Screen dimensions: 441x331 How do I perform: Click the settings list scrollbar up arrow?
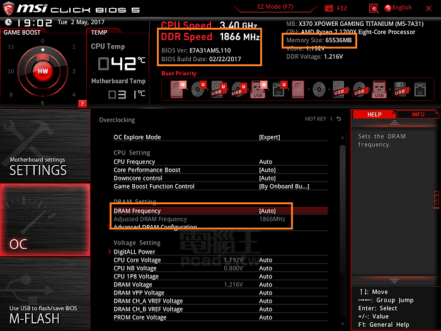(342, 137)
